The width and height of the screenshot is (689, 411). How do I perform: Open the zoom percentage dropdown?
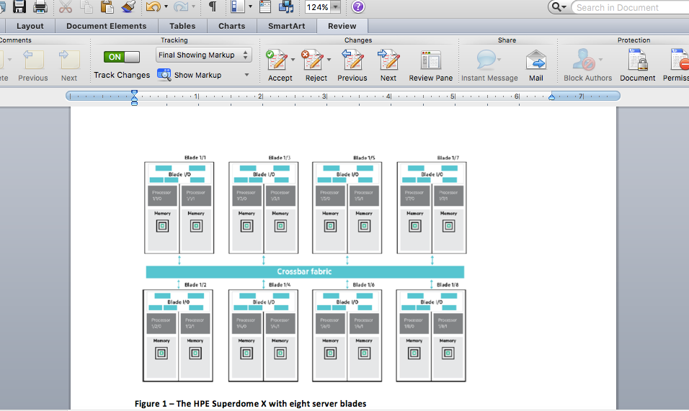(x=335, y=7)
